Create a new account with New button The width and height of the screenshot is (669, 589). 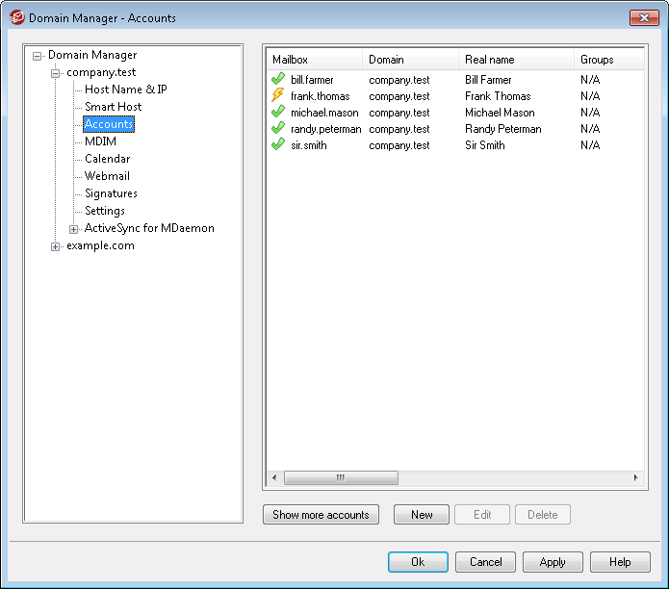422,515
